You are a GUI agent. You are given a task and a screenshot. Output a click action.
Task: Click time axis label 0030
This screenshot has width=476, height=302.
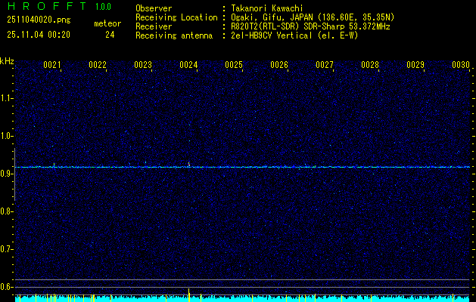pos(461,65)
